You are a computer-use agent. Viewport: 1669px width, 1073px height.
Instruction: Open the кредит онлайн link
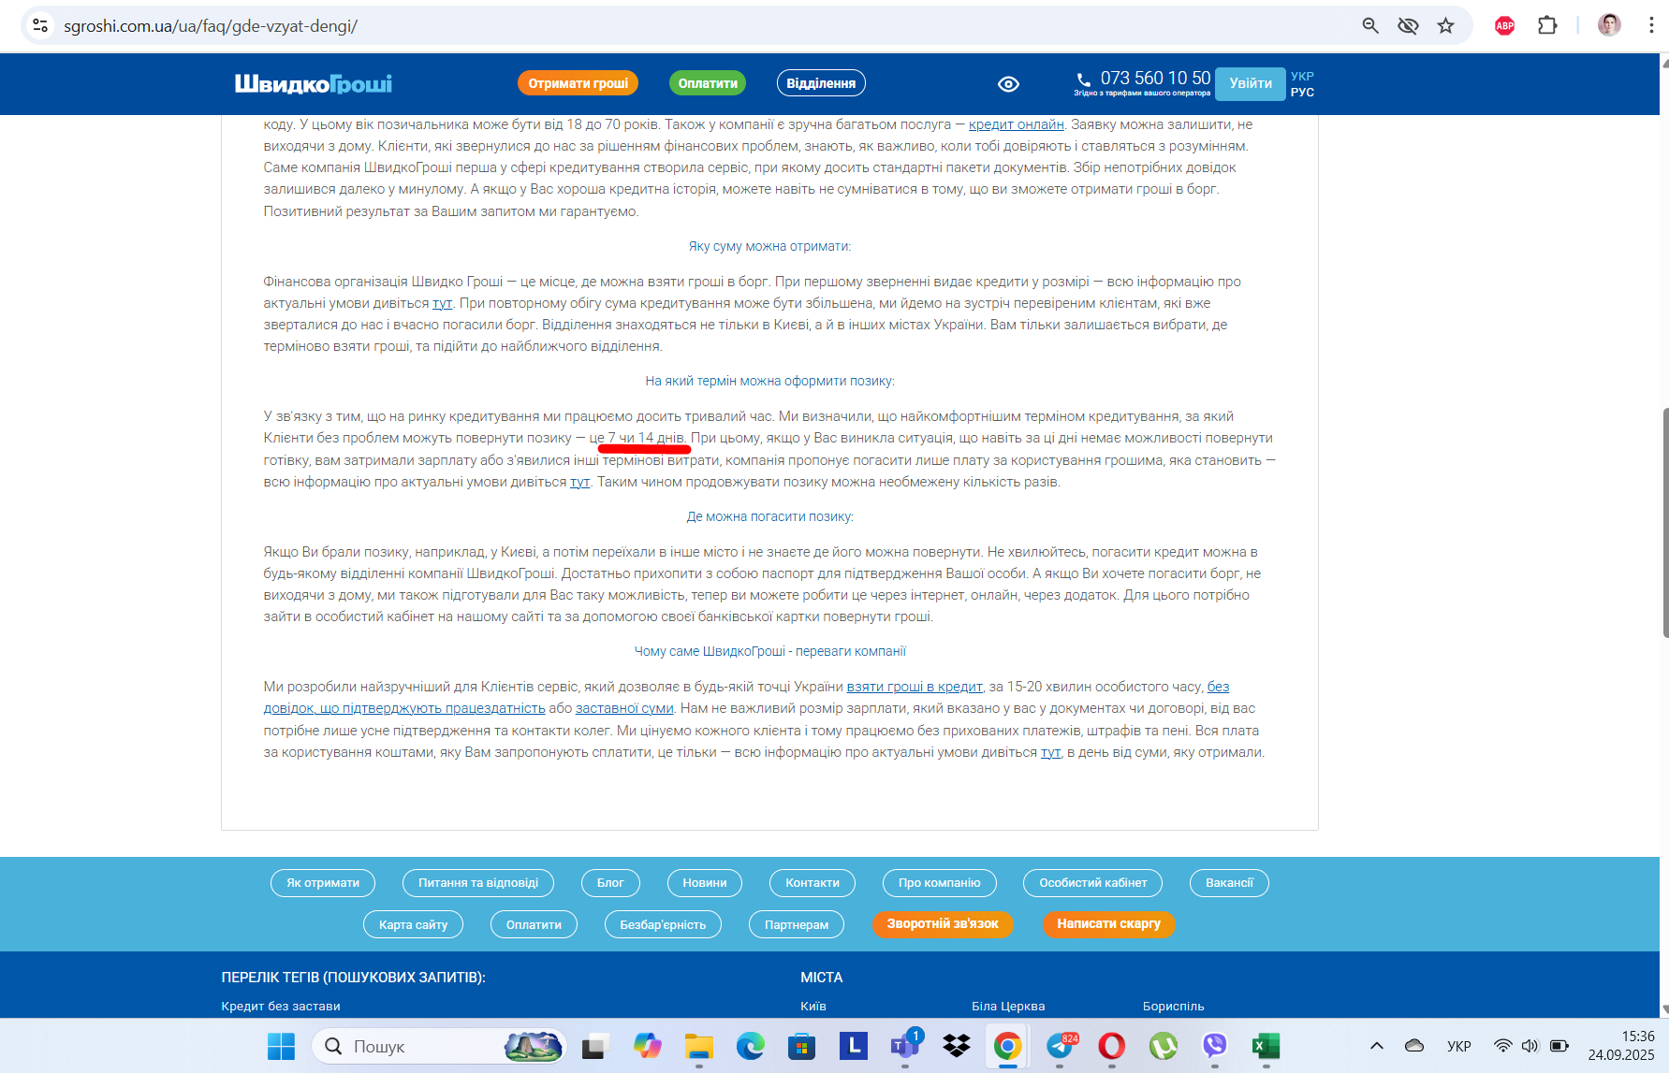coord(1017,124)
